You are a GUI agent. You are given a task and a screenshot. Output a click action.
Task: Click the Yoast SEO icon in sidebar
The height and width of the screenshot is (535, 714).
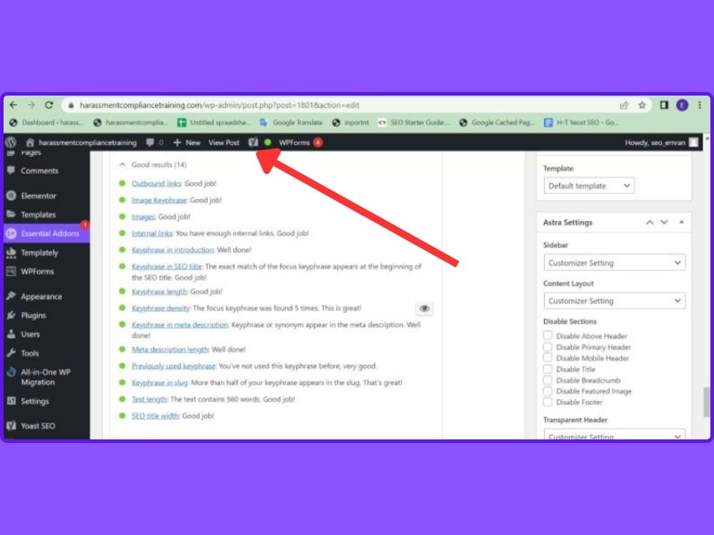(11, 426)
